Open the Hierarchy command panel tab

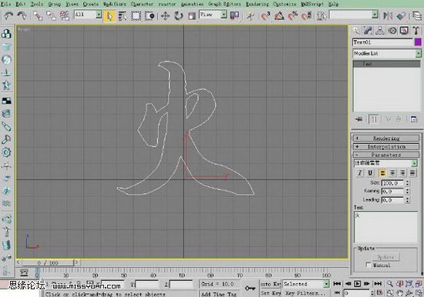[380, 31]
